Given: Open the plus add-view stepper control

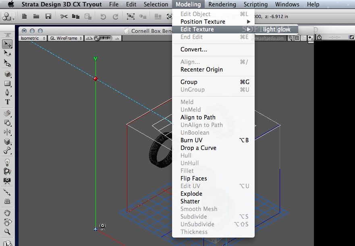Looking at the screenshot, I should [x=310, y=38].
